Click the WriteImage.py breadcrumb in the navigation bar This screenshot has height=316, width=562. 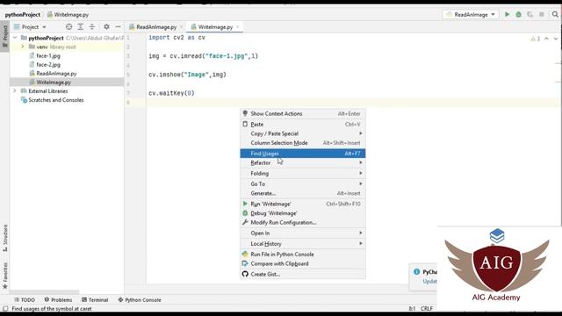coord(68,15)
